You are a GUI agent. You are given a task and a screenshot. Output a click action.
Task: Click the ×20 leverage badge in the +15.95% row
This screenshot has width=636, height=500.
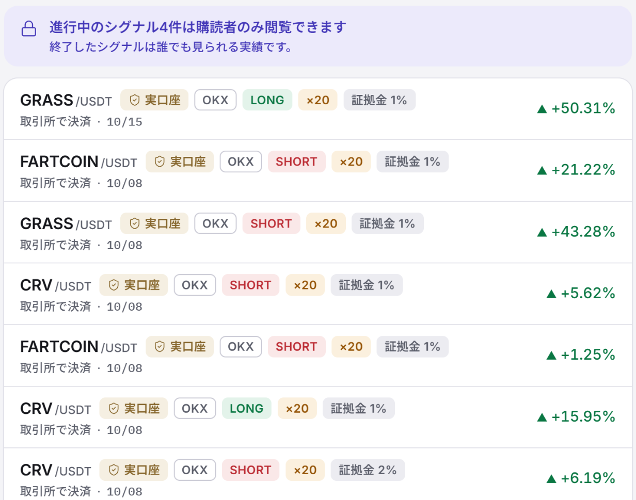(x=297, y=409)
